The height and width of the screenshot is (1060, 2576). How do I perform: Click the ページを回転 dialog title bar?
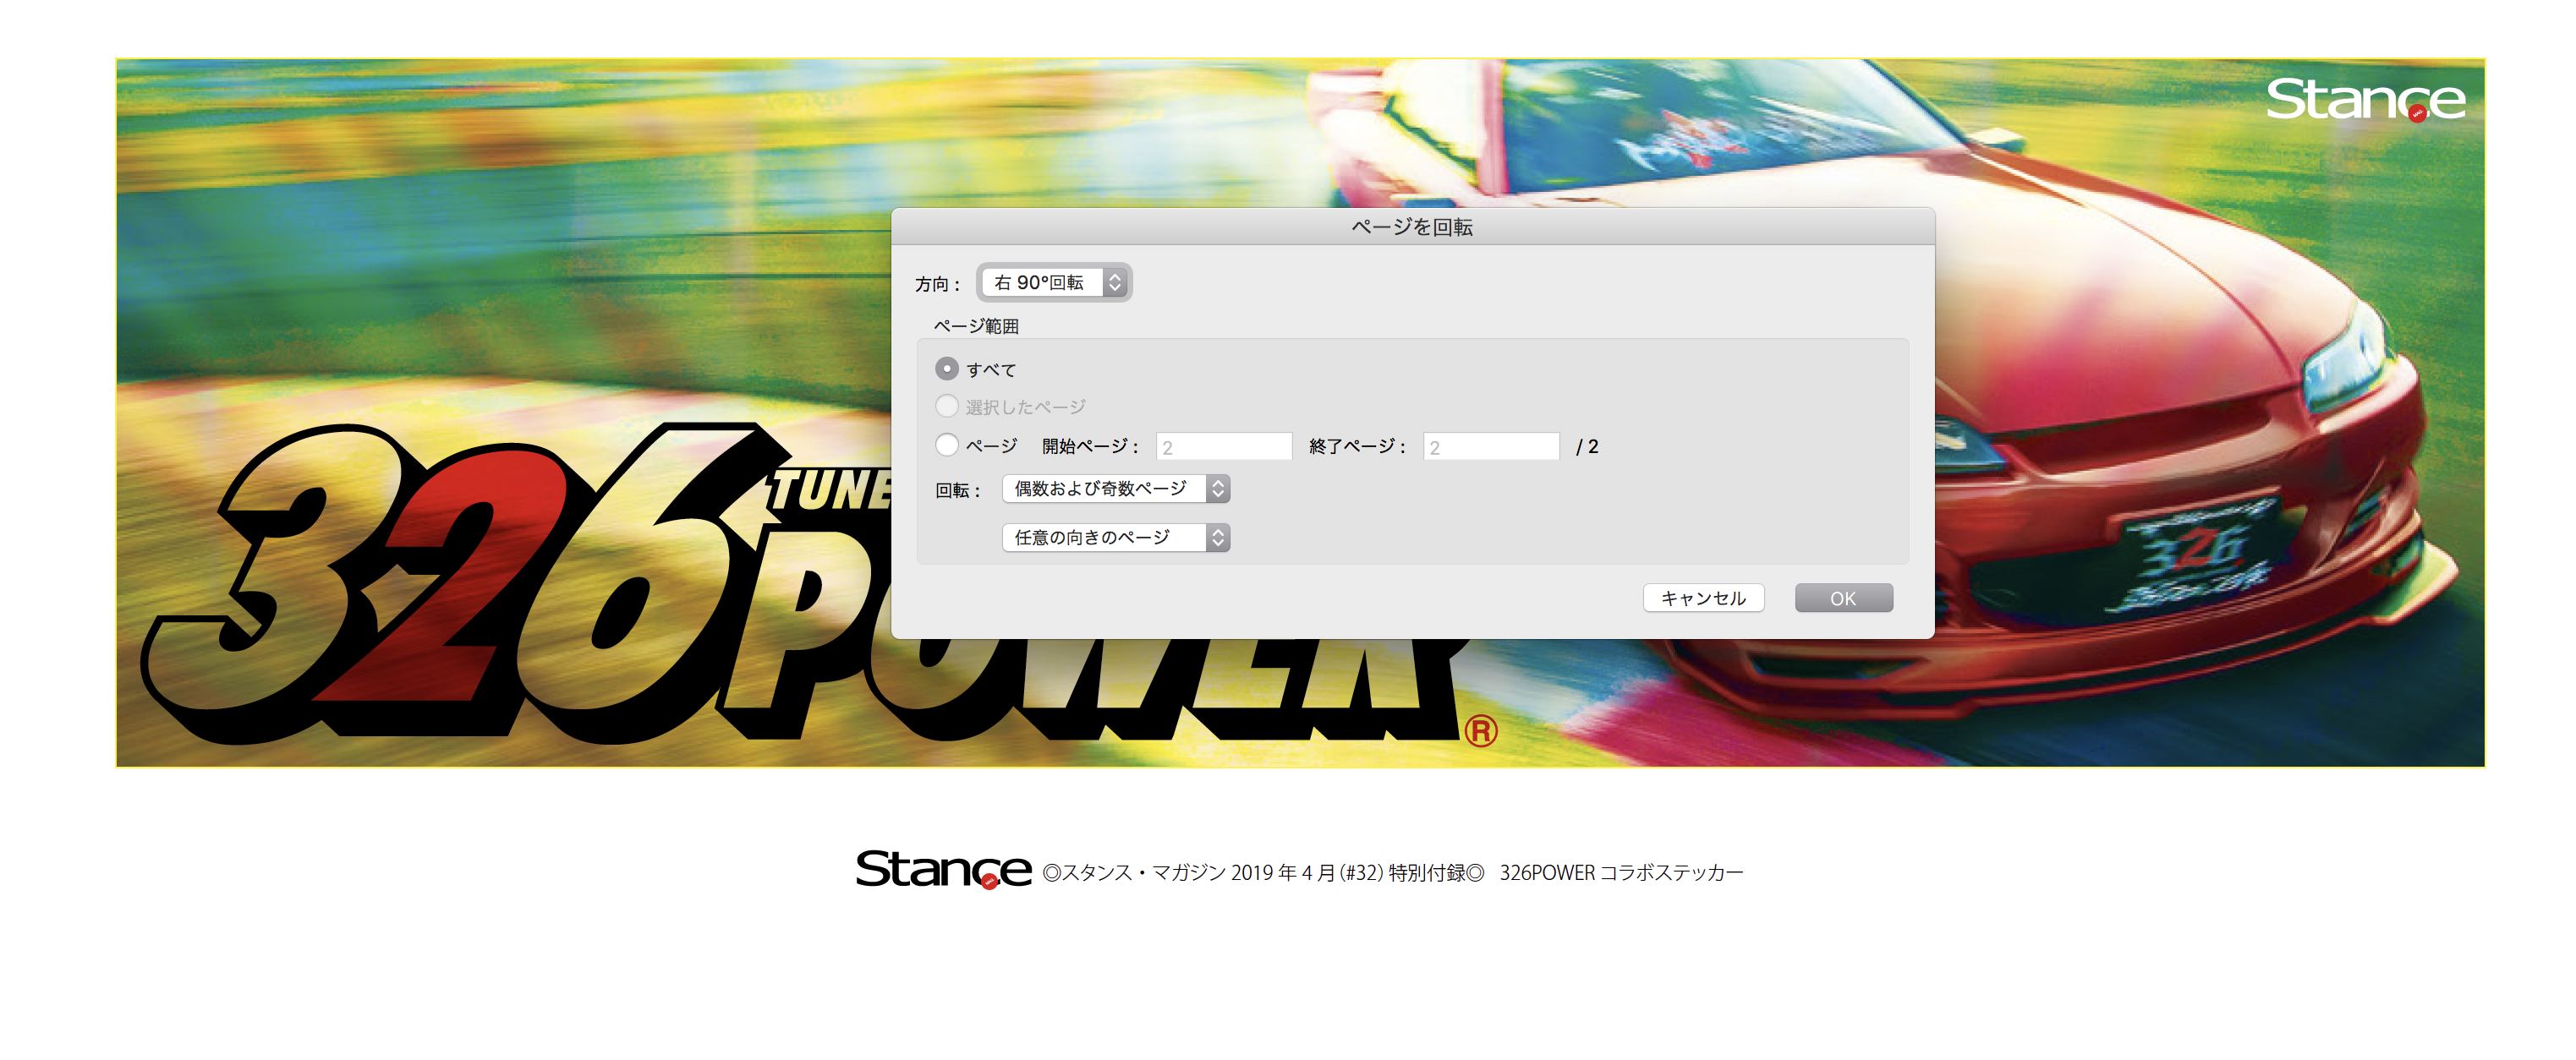[1412, 227]
